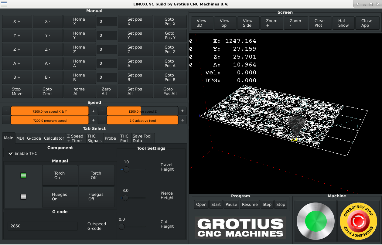The height and width of the screenshot is (245, 382).
Task: Switch preview to View Top
Action: coord(225,23)
